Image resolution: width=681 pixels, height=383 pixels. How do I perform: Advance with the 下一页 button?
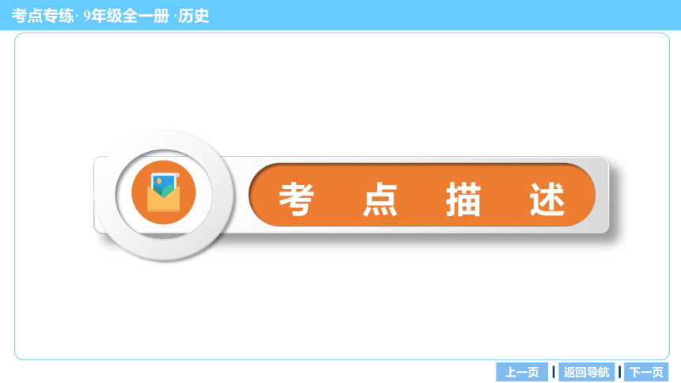point(646,372)
